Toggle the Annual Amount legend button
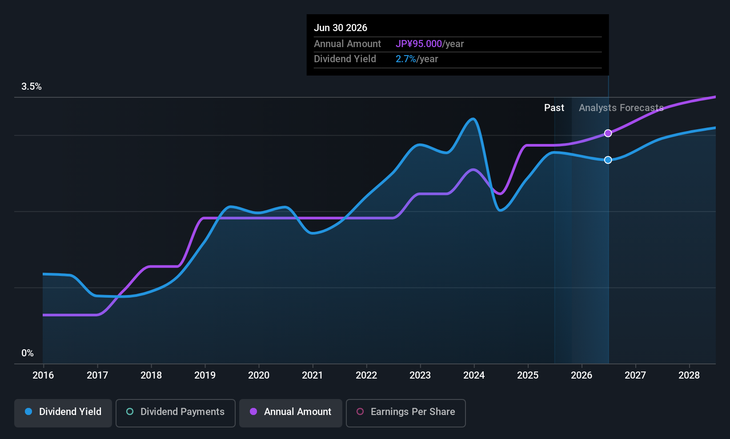The width and height of the screenshot is (730, 439). [291, 413]
